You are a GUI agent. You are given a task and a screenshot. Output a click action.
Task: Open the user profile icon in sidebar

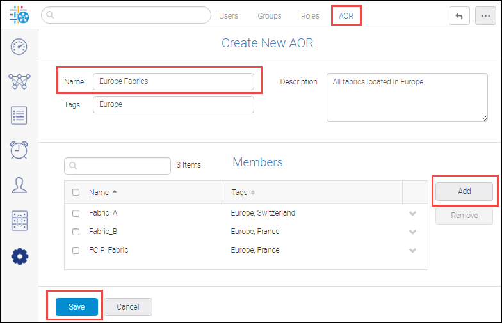[x=19, y=185]
